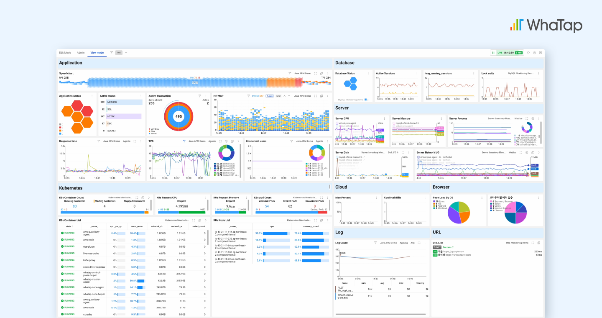Click the blue K8s Container Count running bar
The height and width of the screenshot is (318, 602).
coord(102,212)
